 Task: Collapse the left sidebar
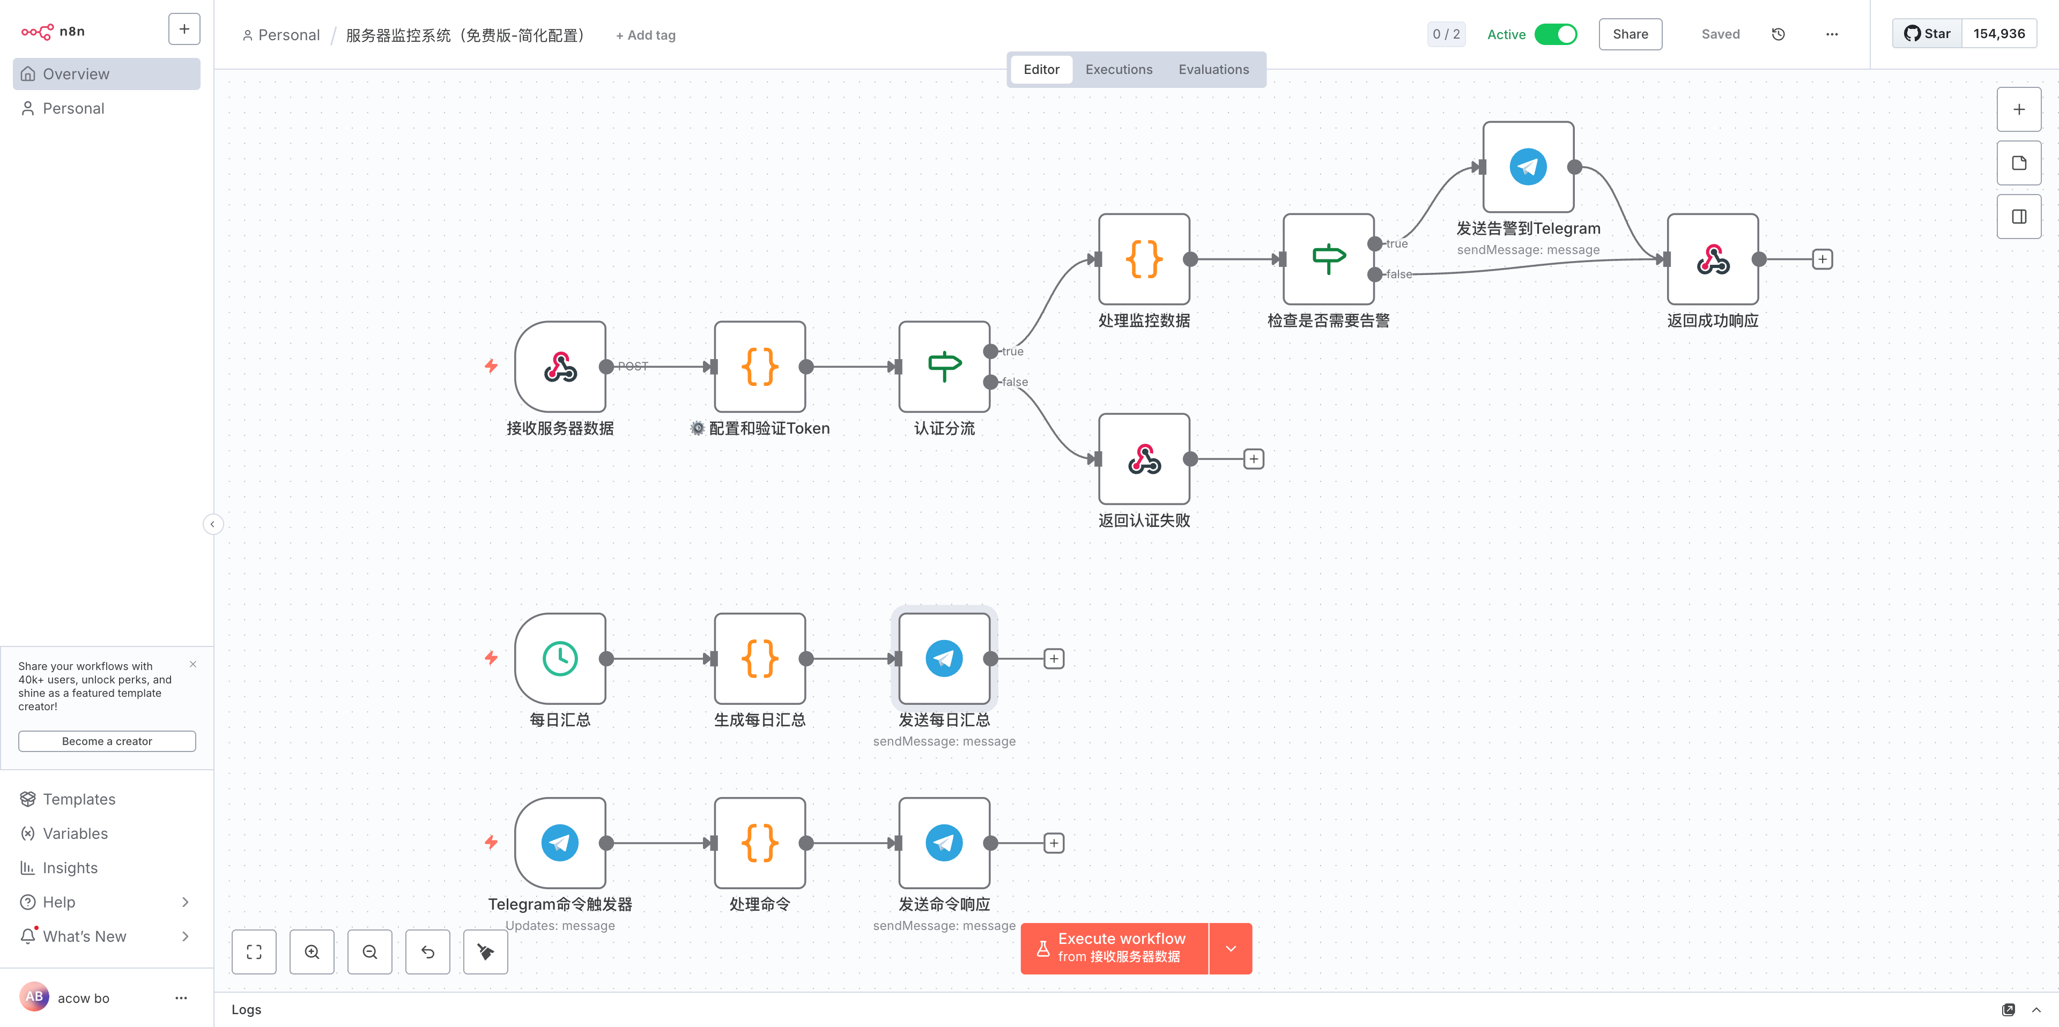click(213, 524)
